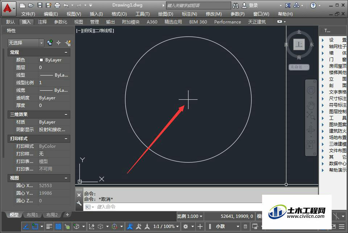Switch to the Performance ribbon tab
This screenshot has width=348, height=233.
click(x=228, y=22)
